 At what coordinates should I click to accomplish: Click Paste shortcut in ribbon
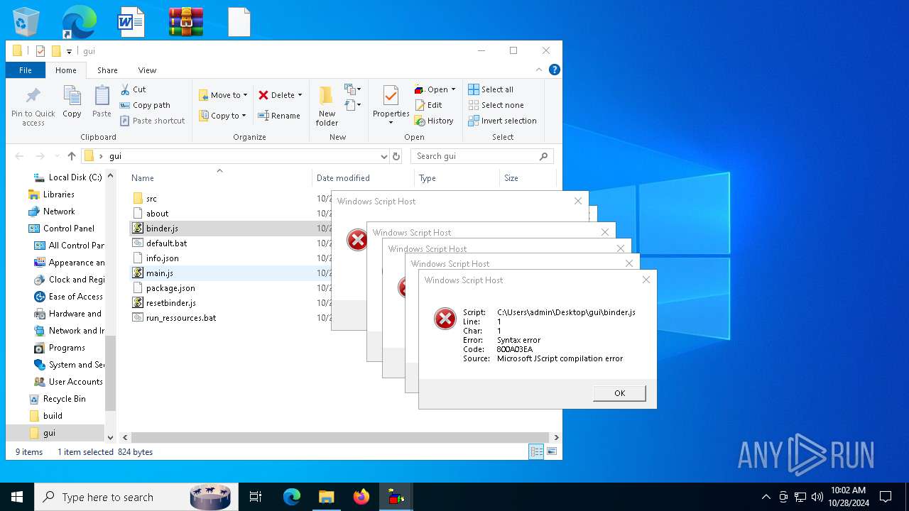click(152, 121)
